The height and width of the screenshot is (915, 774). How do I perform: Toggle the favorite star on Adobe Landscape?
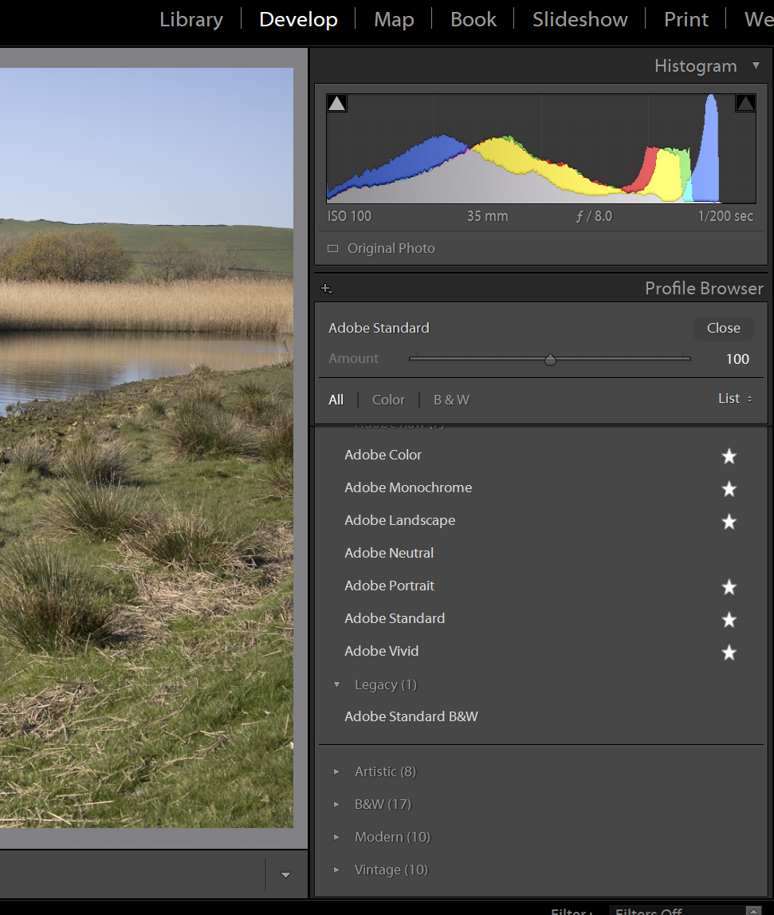tap(729, 522)
